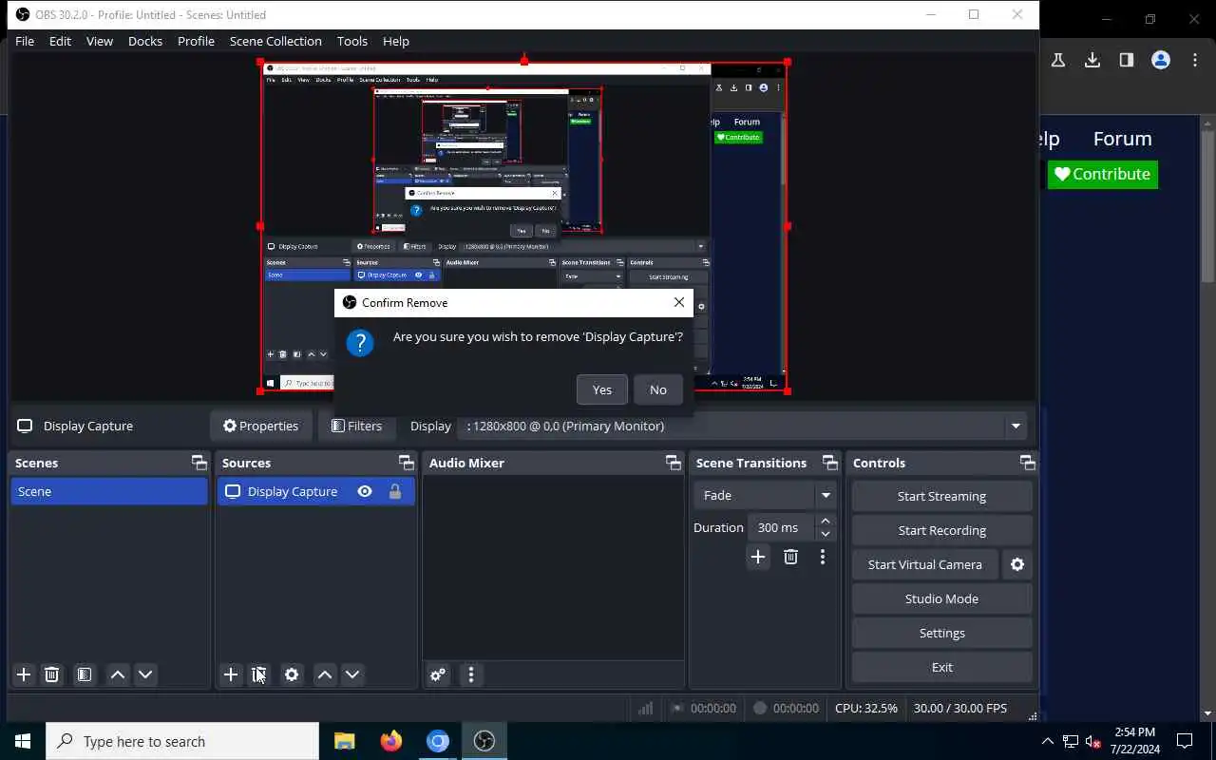
Task: Click the network status bars icon
Action: coord(646,708)
